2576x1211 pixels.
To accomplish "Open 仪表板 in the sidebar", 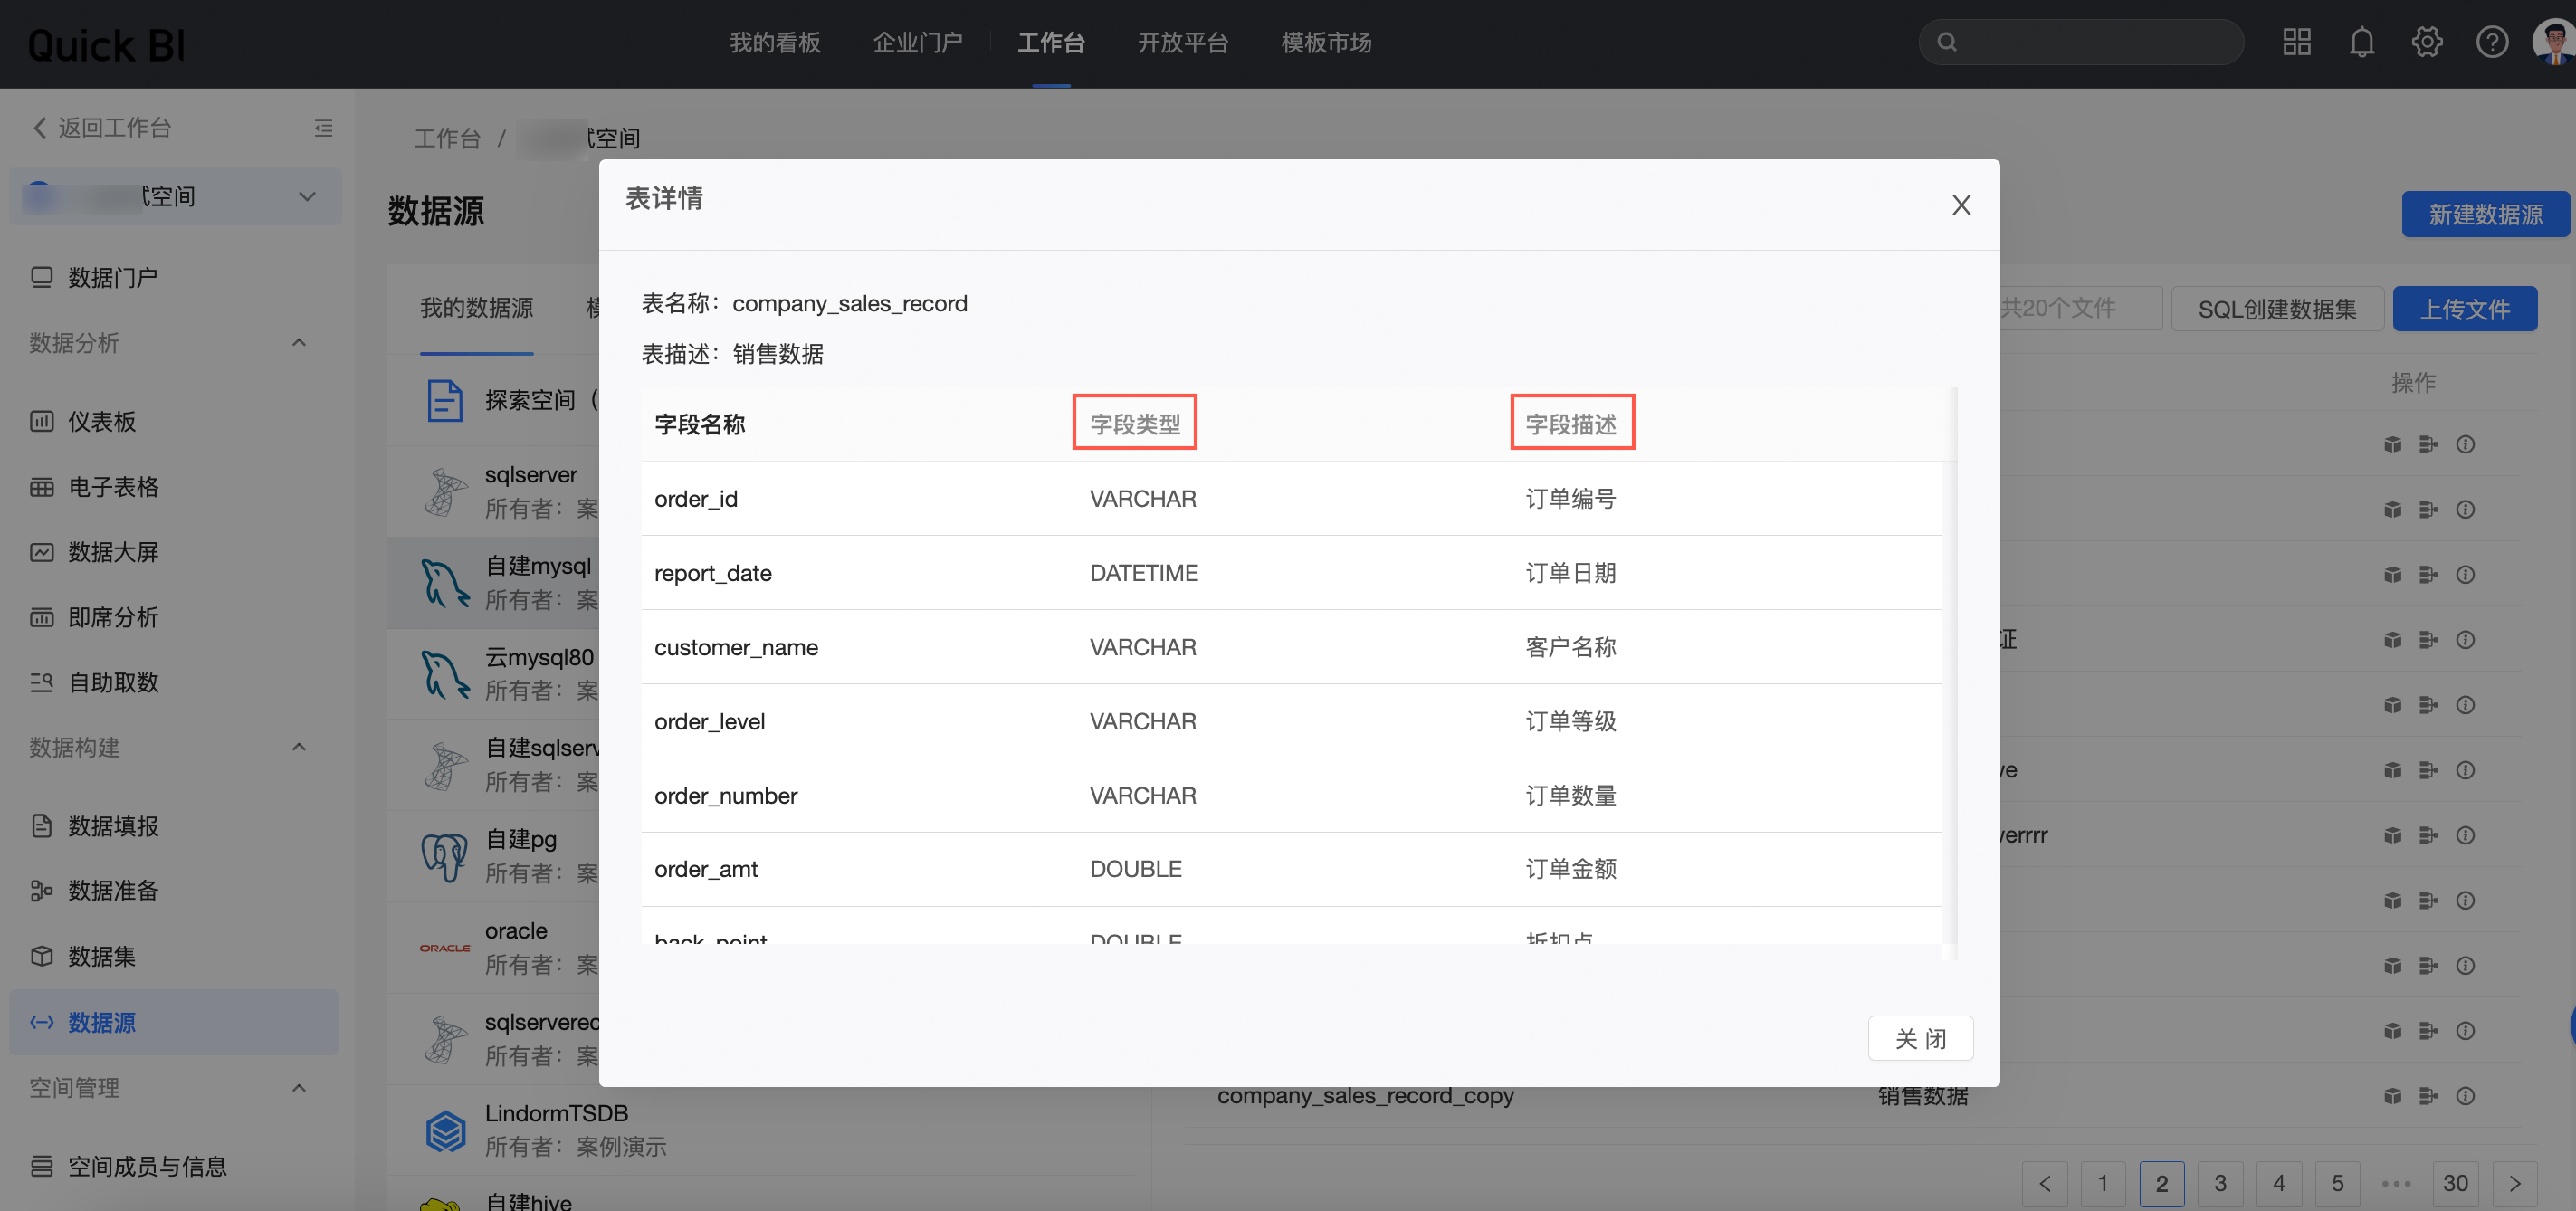I will (x=101, y=421).
